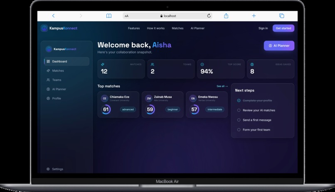Screen dimensions: 335x192
Task: Click check icon on Top Score card
Action: click(x=202, y=64)
